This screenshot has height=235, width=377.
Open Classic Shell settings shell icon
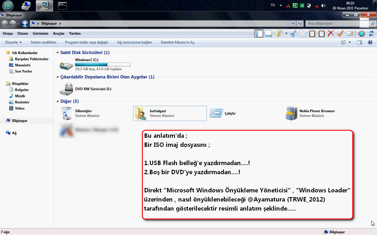362,33
